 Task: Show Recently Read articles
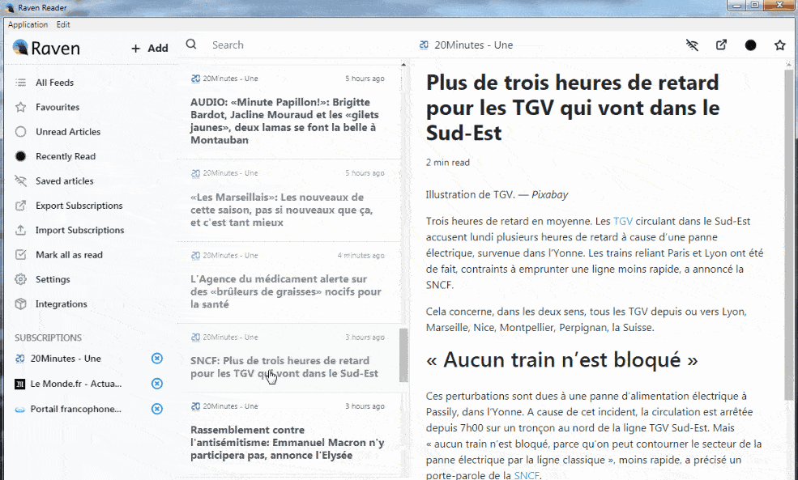tap(66, 156)
